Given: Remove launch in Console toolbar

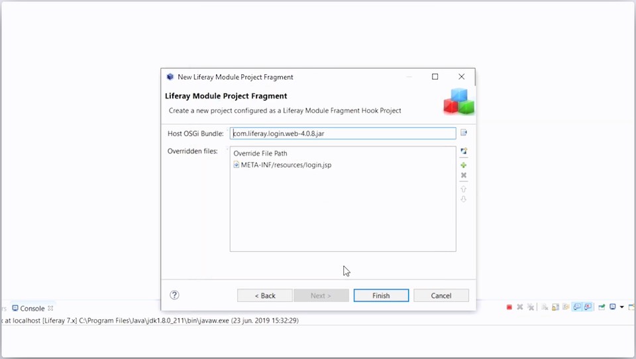Looking at the screenshot, I should (x=519, y=307).
